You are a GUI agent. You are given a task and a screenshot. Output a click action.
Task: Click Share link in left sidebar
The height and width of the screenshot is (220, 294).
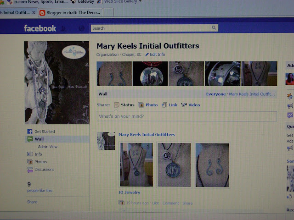(x=32, y=202)
